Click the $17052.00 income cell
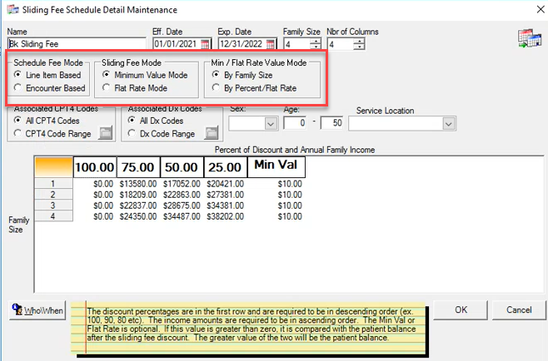Screen dimensions: 548x361 point(182,184)
